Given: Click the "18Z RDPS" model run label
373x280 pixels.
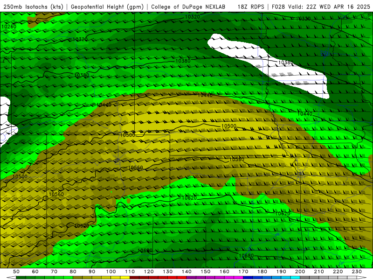Looking at the screenshot, I should (251, 7).
